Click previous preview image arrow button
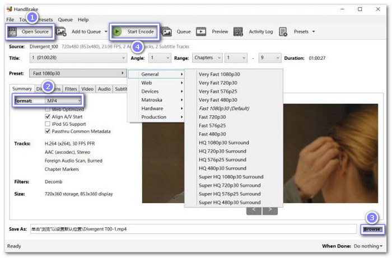Viewport: 392px width, 258px height. point(254,210)
